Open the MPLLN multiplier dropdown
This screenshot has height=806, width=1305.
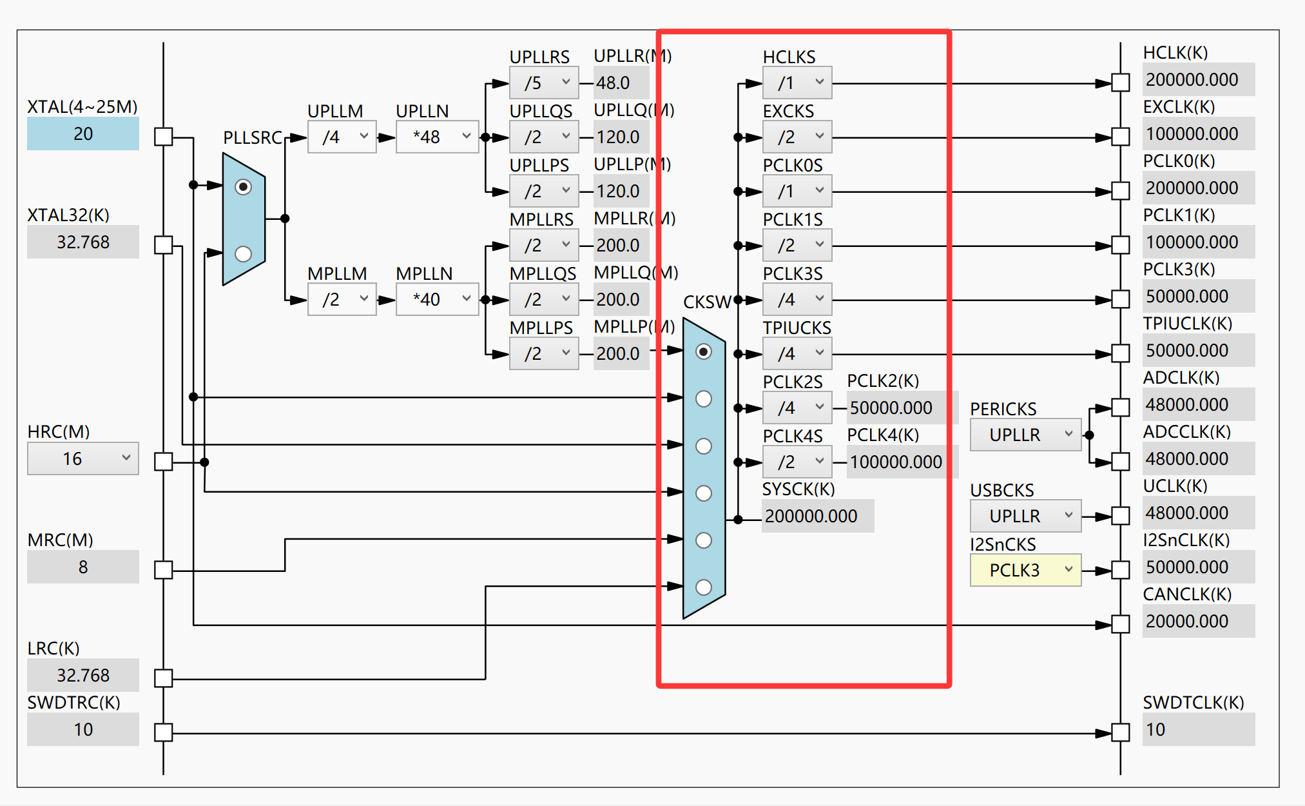[437, 299]
